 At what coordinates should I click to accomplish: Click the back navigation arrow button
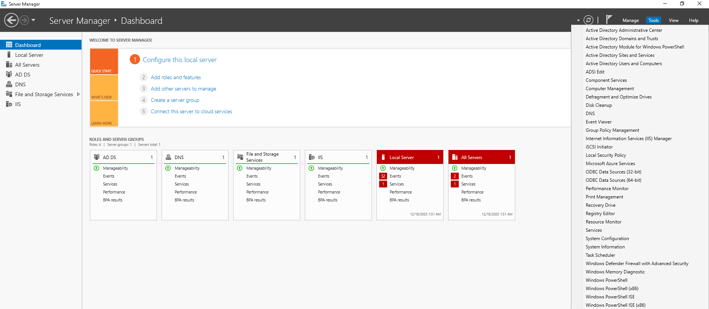click(x=11, y=20)
